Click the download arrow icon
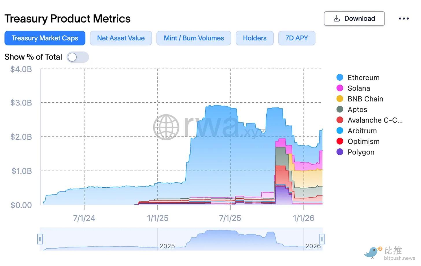This screenshot has width=421, height=266. [x=337, y=19]
